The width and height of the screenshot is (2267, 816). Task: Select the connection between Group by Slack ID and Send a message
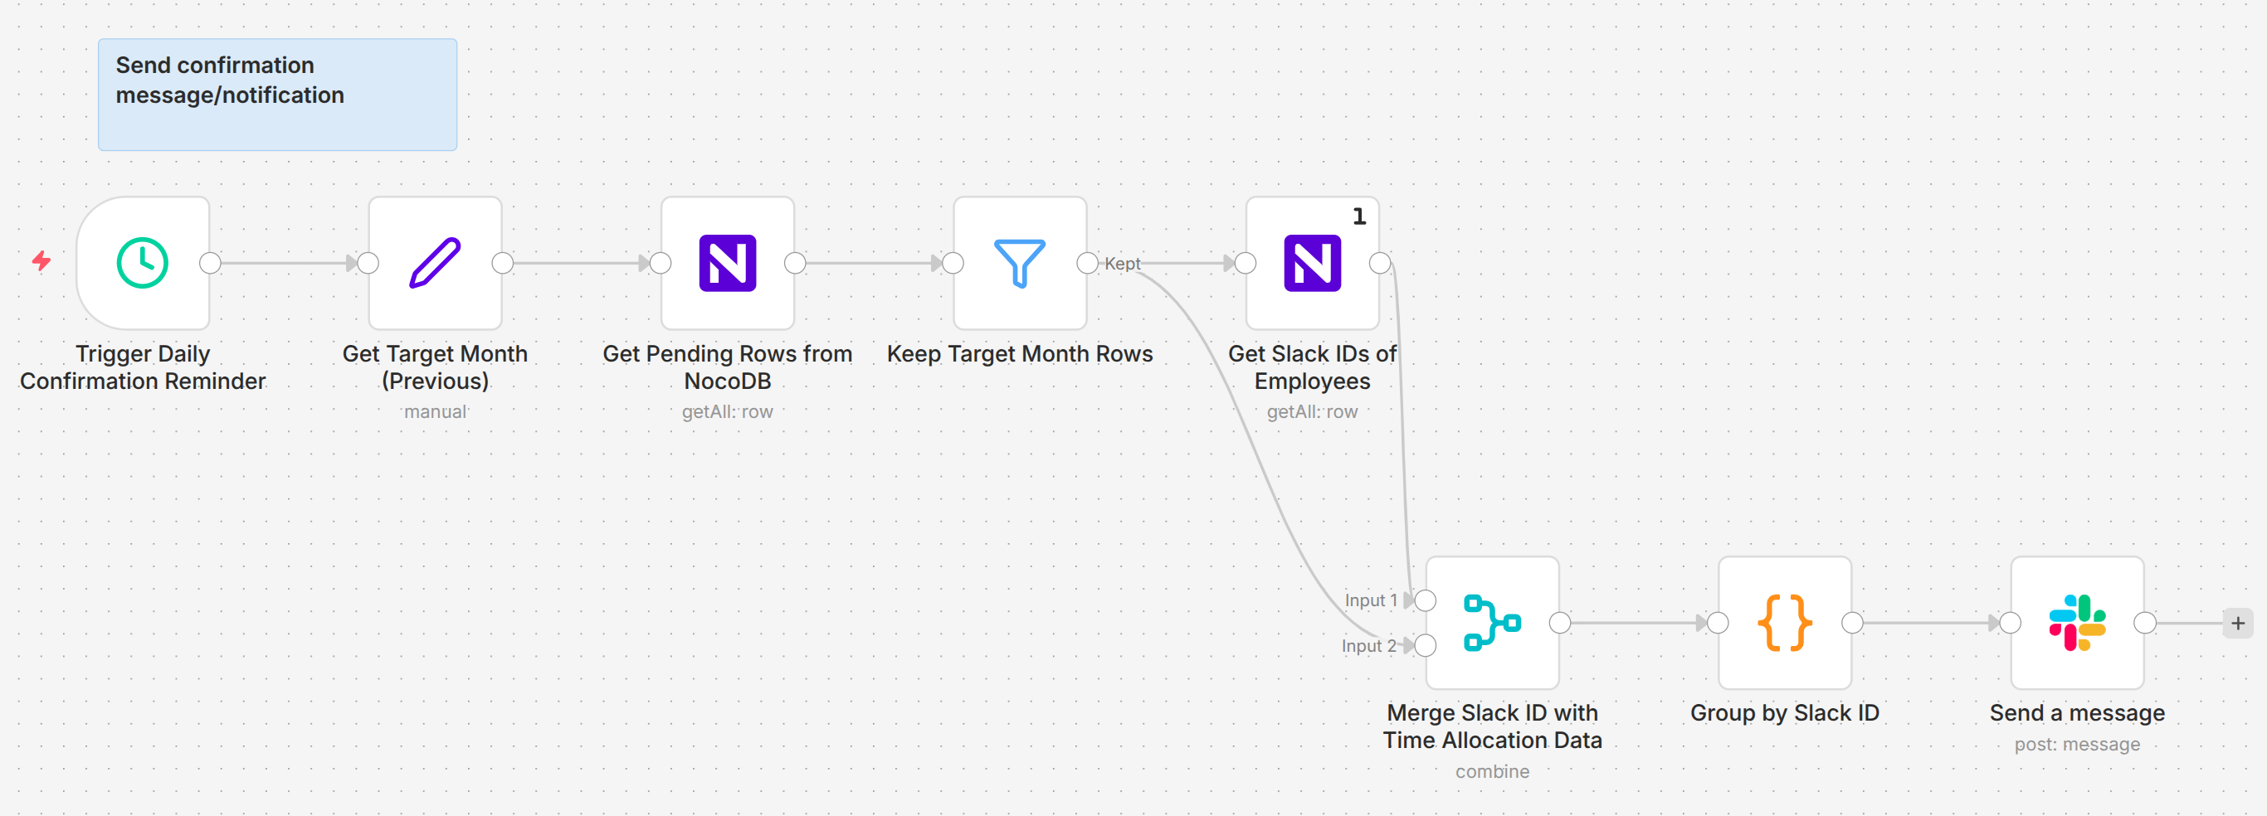(1928, 623)
